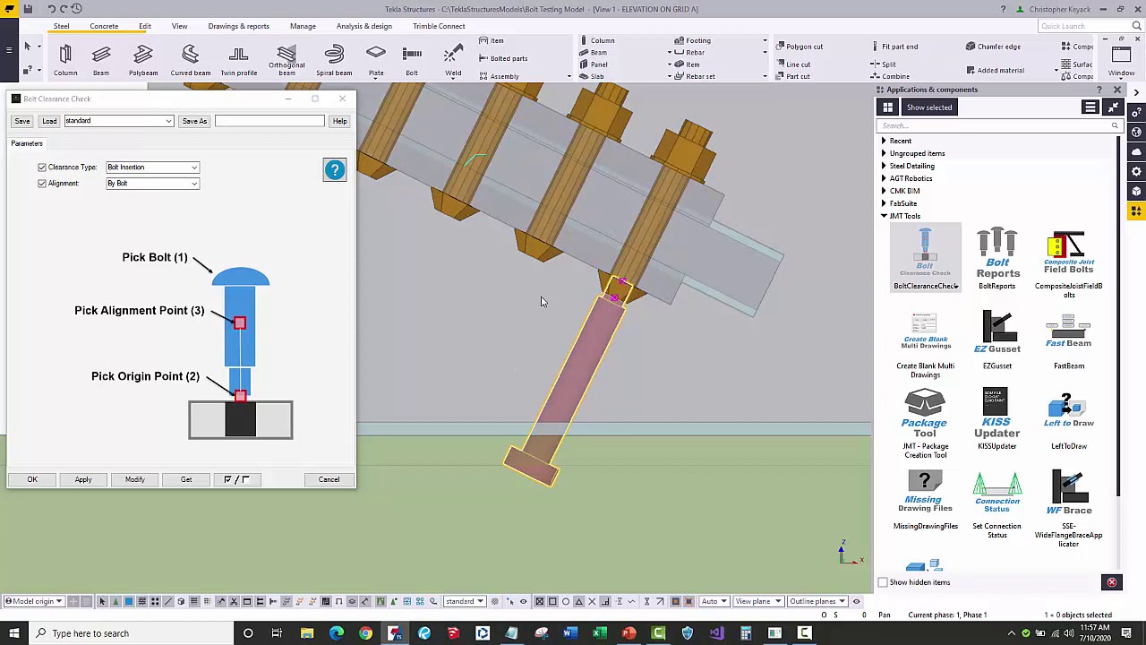Open Google Chrome from the taskbar
Screen dimensions: 1146x645
[365, 633]
